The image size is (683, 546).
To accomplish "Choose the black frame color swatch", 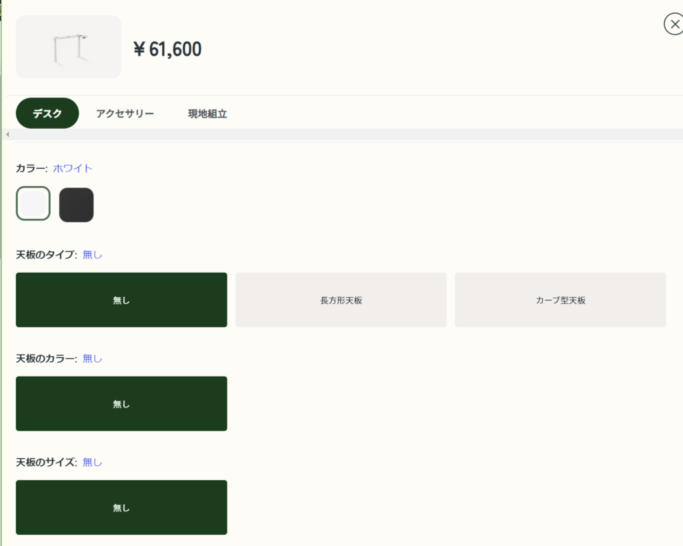I will [76, 205].
